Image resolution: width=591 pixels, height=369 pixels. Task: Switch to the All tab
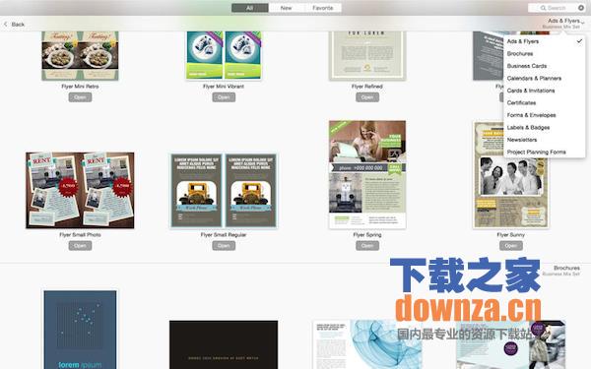coord(249,8)
